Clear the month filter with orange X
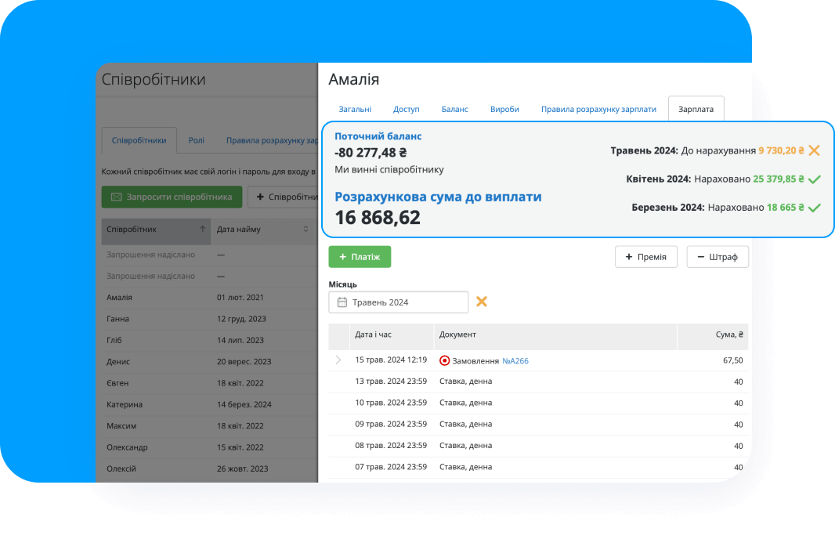Viewport: 835px width, 539px height. pos(482,302)
